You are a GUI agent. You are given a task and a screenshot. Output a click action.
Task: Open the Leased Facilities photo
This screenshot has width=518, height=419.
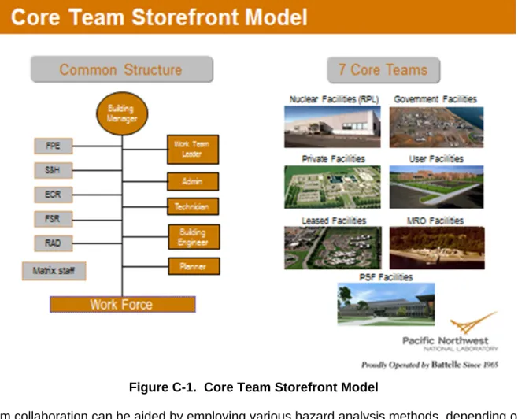[x=333, y=248]
